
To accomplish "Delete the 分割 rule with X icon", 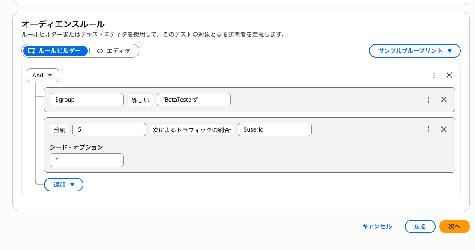I will point(444,129).
